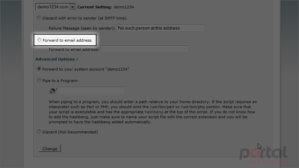299x168 pixels.
Task: Click the home directory icon
Action: tap(52, 91)
